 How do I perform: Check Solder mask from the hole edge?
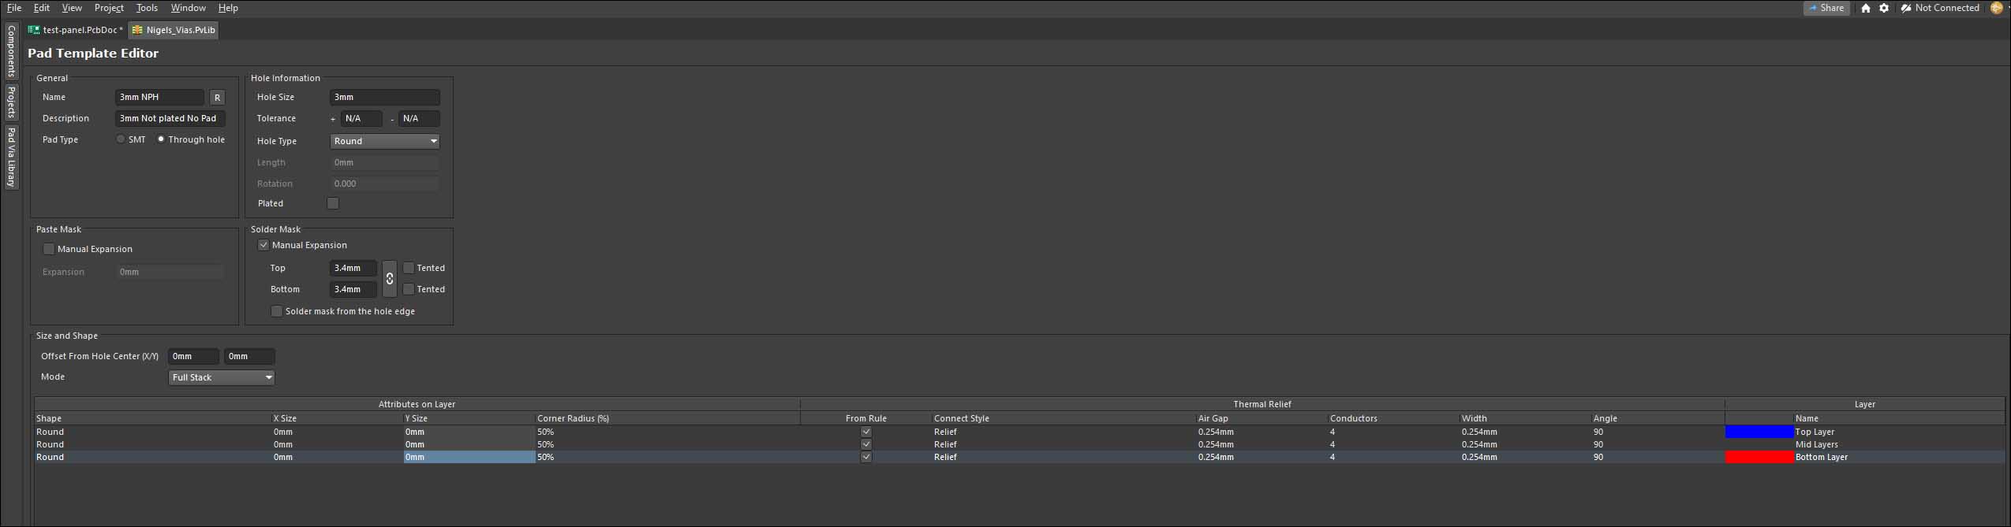276,311
